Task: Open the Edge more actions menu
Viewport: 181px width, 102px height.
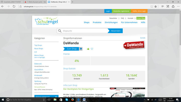Action: pyautogui.click(x=178, y=6)
